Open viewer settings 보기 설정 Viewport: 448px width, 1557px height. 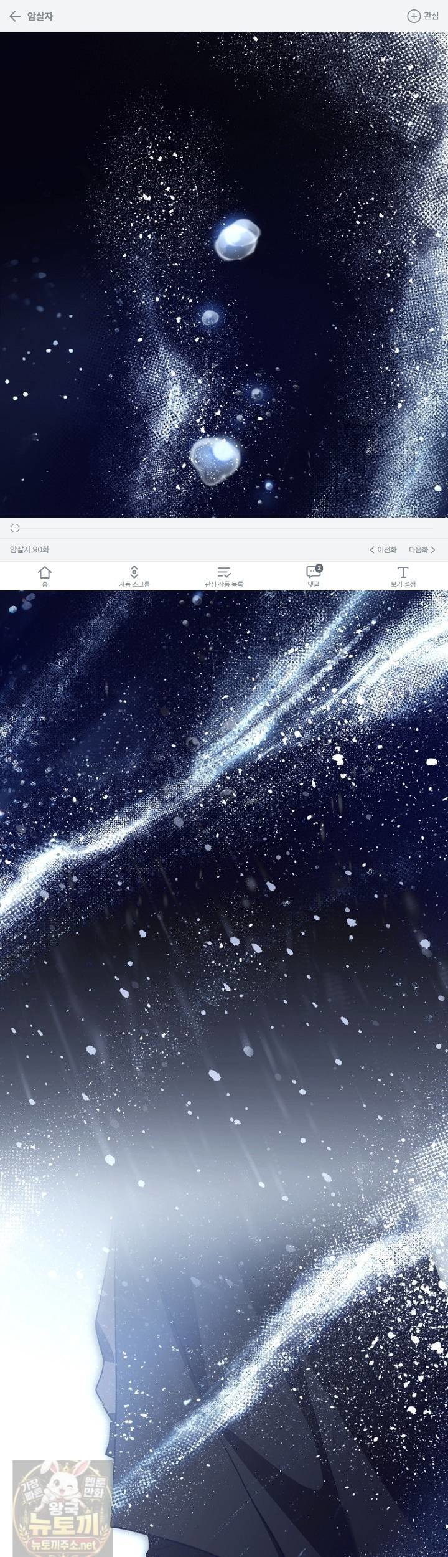[x=403, y=576]
